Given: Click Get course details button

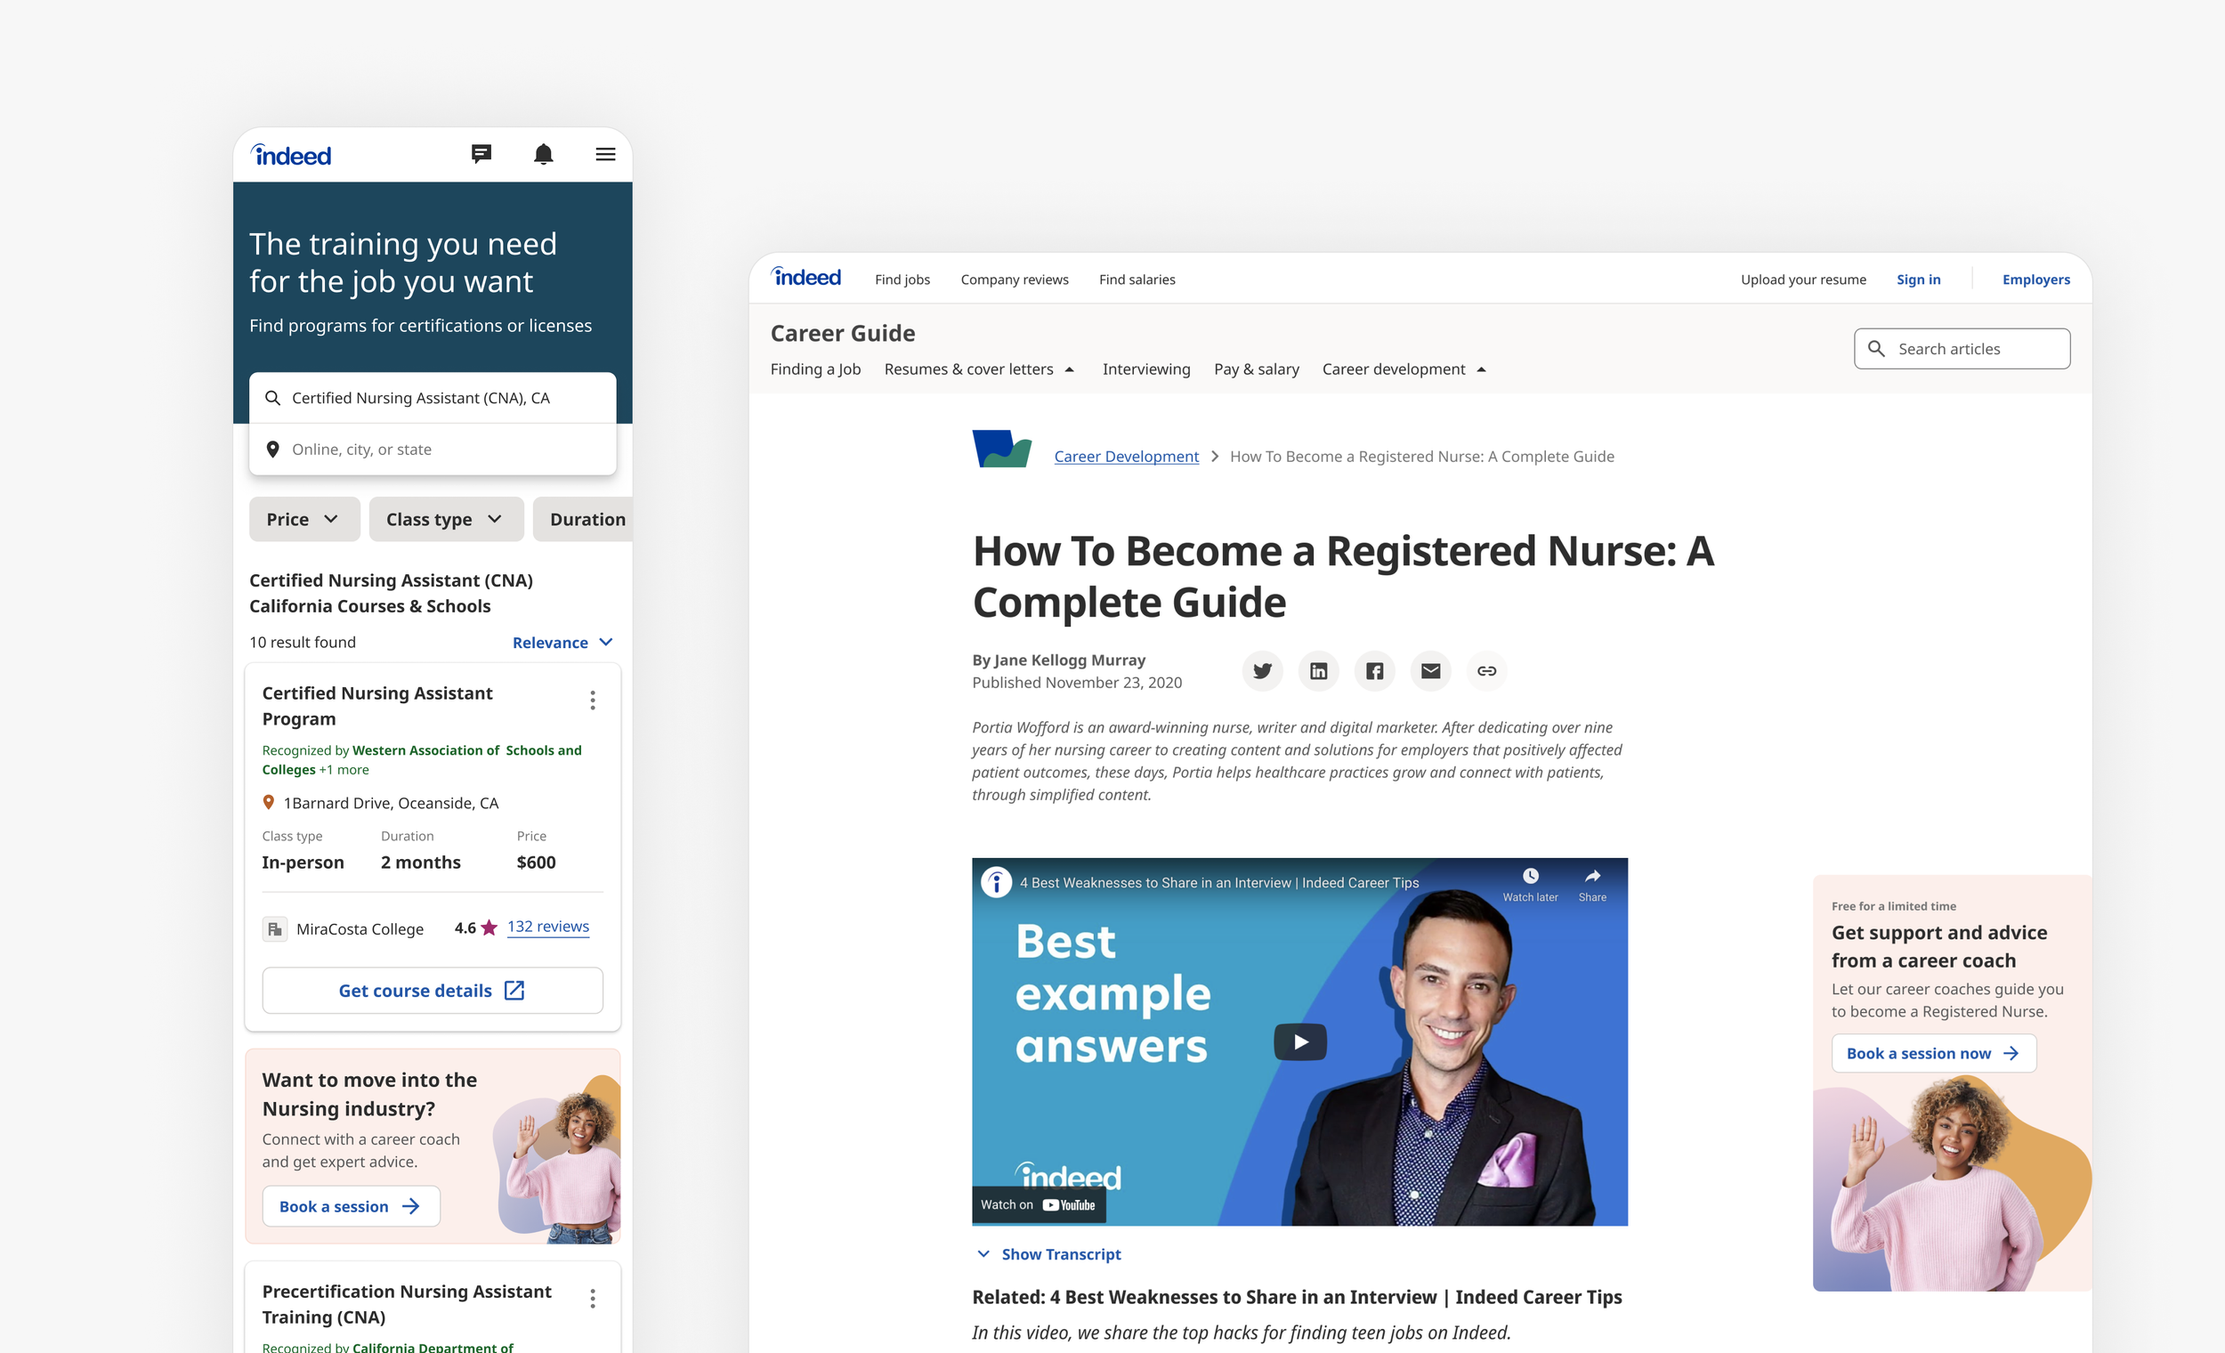Looking at the screenshot, I should point(432,991).
